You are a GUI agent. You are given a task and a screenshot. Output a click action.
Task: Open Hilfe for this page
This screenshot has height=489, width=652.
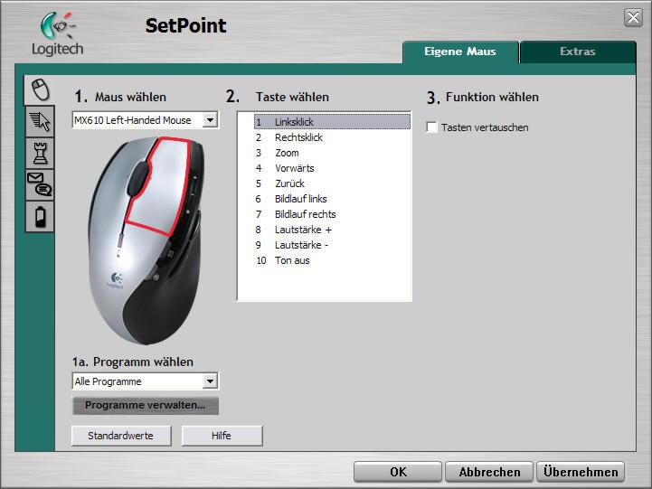[222, 436]
